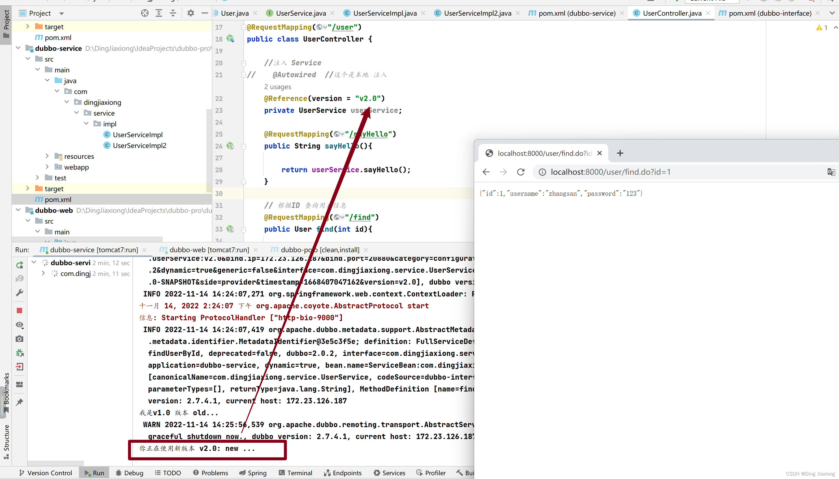Viewport: 839px width, 479px height.
Task: Close the localhost:8000 browser tab
Action: (599, 153)
